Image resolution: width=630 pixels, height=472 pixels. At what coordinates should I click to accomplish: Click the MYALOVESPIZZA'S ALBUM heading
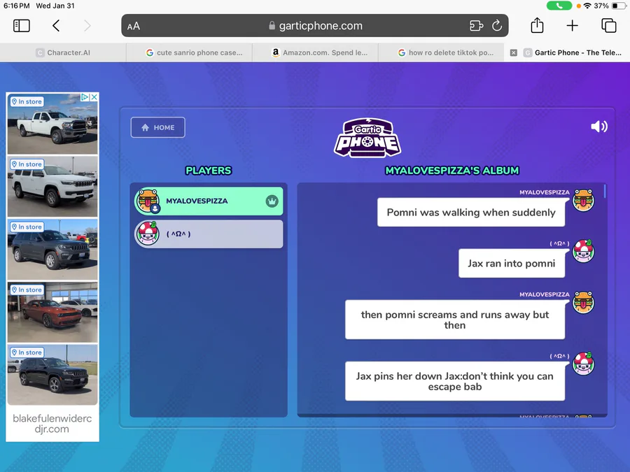(452, 171)
